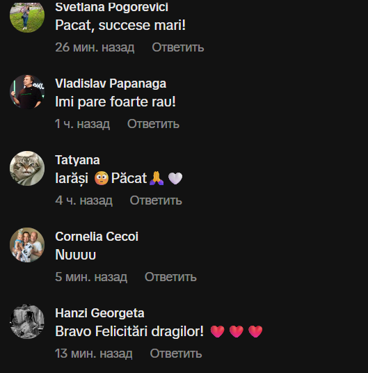Open Svetlana Pogorevici's profile avatar
Screen dimensions: 368x373
[x=27, y=16]
